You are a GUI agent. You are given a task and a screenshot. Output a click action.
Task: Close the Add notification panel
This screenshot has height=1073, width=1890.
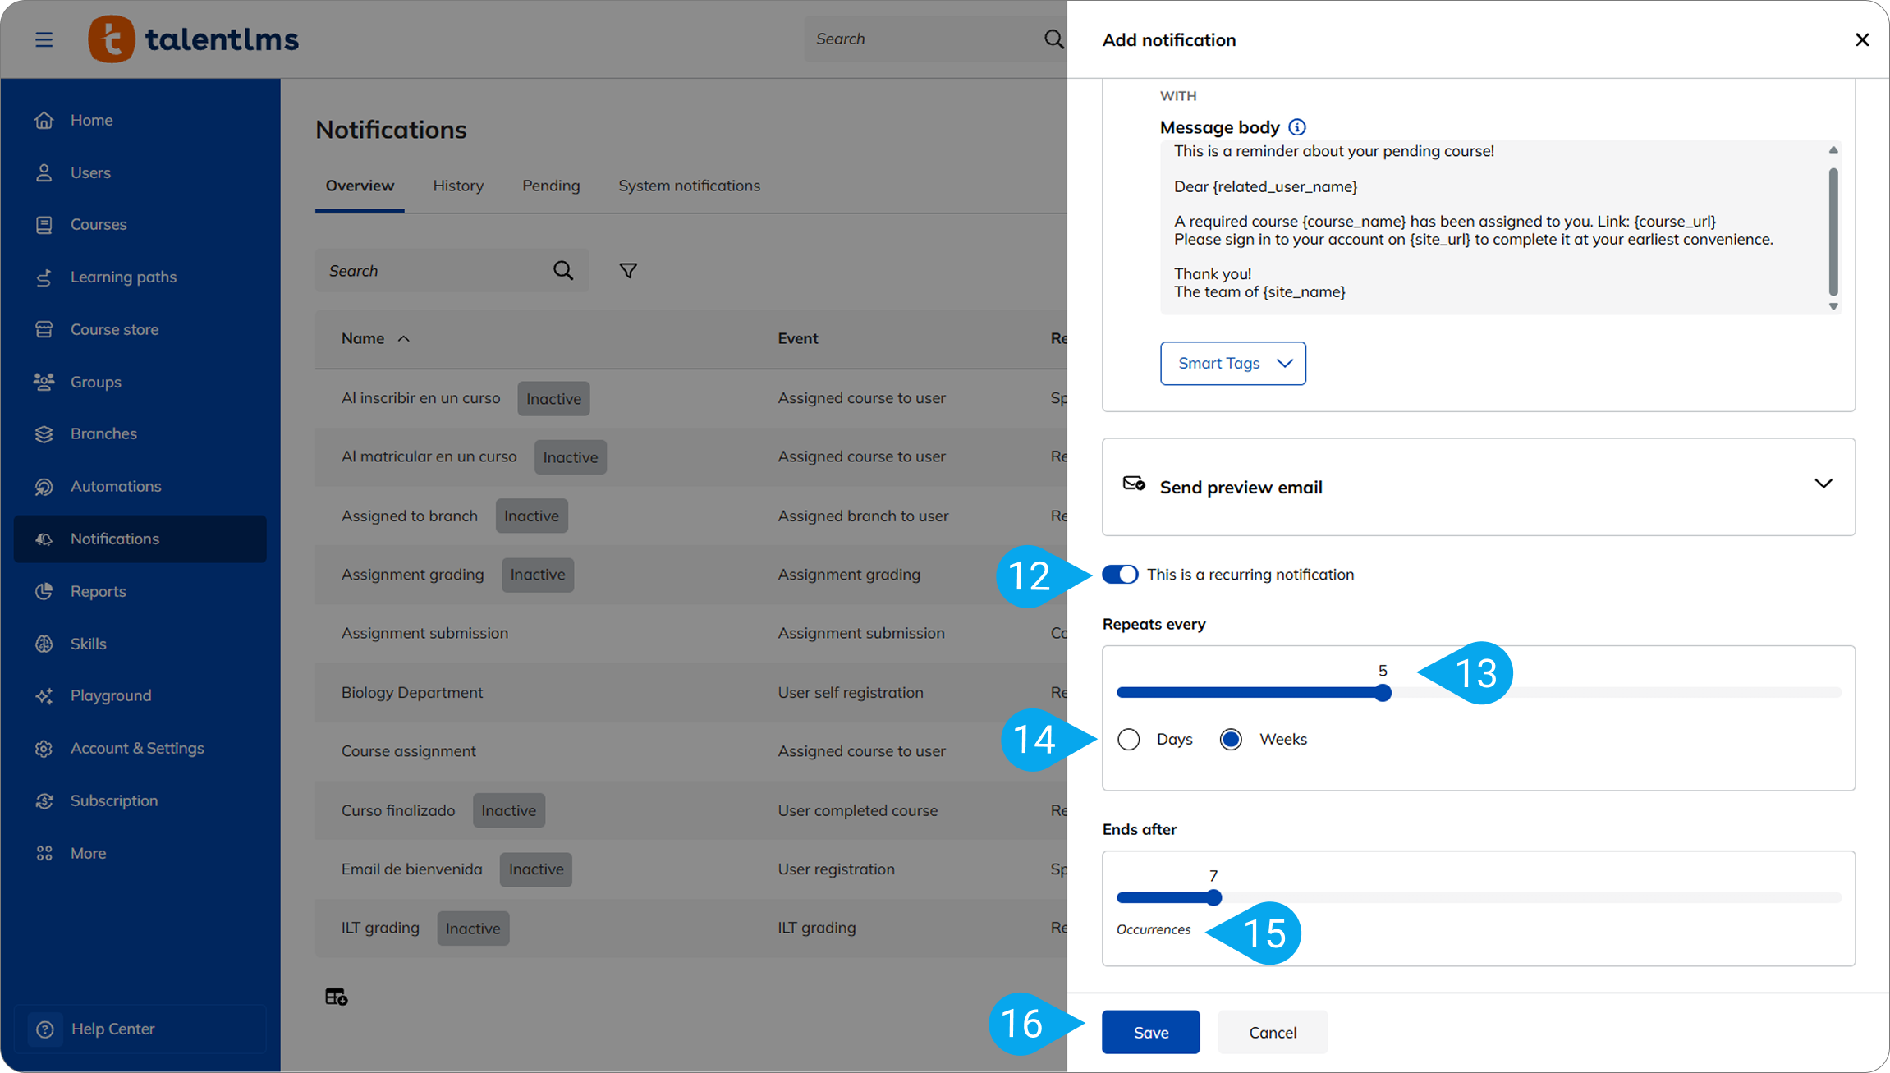click(1862, 39)
